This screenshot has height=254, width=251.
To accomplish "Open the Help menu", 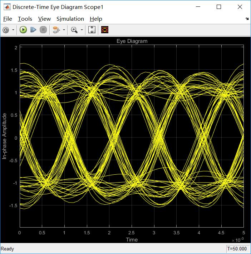I will point(96,19).
